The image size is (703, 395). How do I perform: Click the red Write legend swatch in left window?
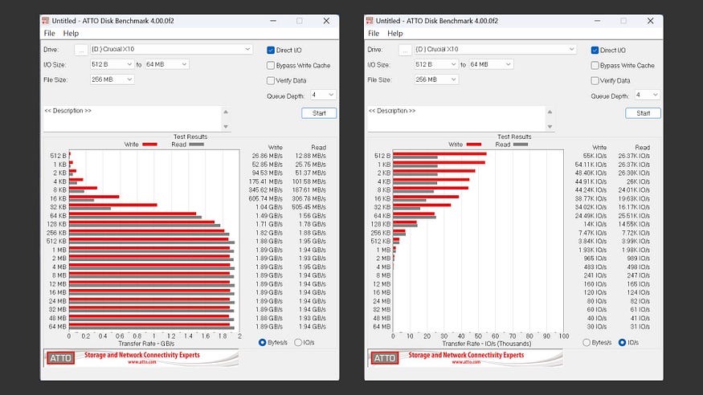(149, 145)
